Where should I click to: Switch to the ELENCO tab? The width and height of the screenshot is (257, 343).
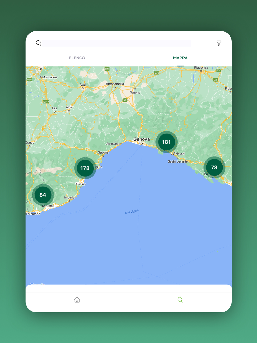click(77, 58)
